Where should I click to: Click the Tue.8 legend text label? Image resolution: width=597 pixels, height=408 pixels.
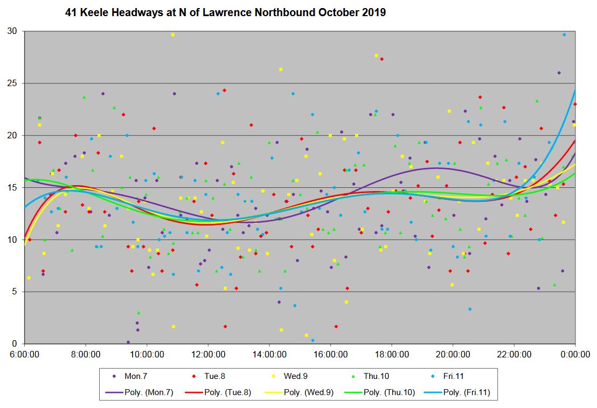tap(214, 377)
